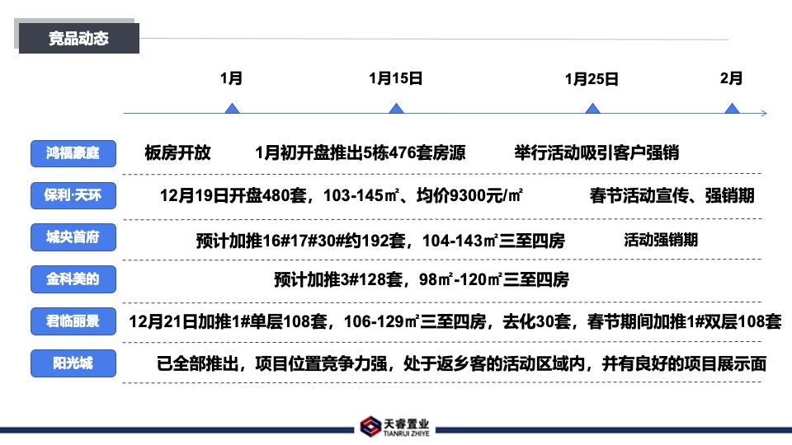Select the 1月15日 timeline triangle marker
792x445 pixels.
(x=397, y=108)
